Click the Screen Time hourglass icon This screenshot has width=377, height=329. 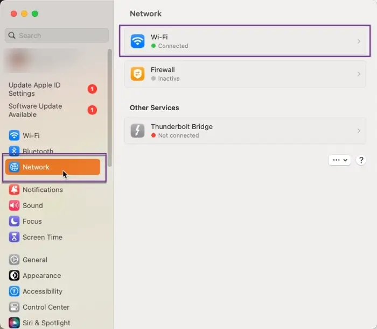click(x=14, y=237)
